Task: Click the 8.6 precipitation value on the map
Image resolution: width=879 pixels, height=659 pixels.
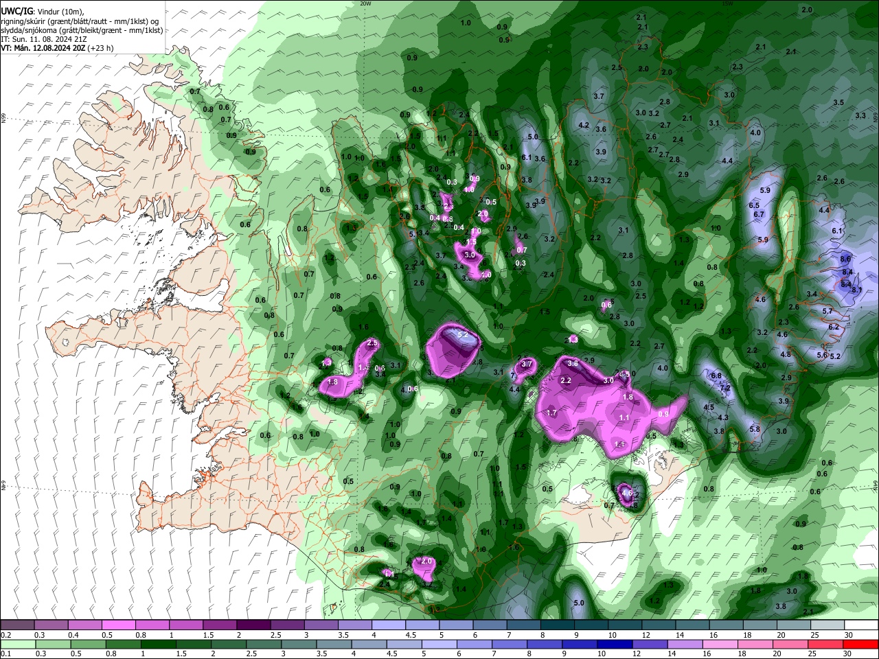Action: click(846, 258)
